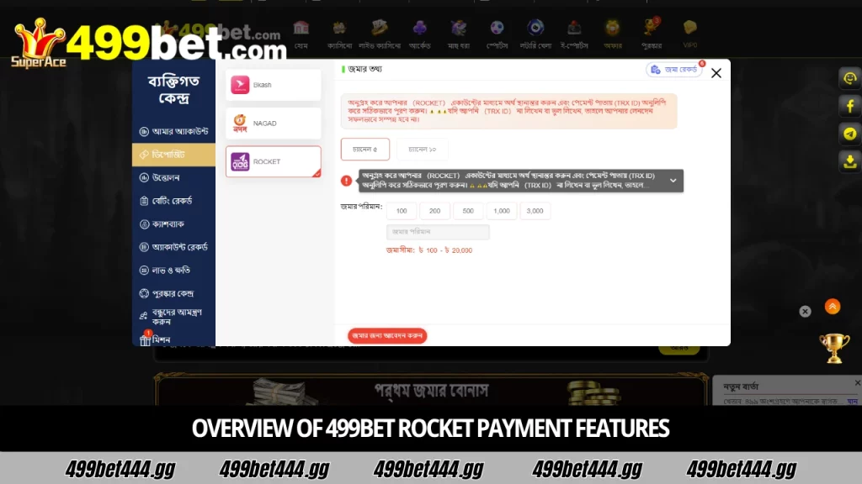Screen dimensions: 862x484
Task: Pick the 3,000 deposit amount chip
Action: pyautogui.click(x=535, y=211)
